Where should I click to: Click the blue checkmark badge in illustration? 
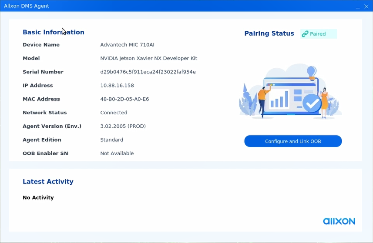pos(312,103)
